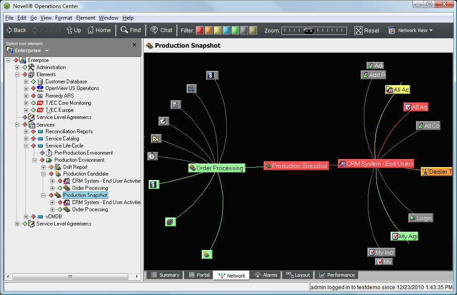The image size is (457, 295).
Task: Open the Layout tab
Action: [298, 275]
